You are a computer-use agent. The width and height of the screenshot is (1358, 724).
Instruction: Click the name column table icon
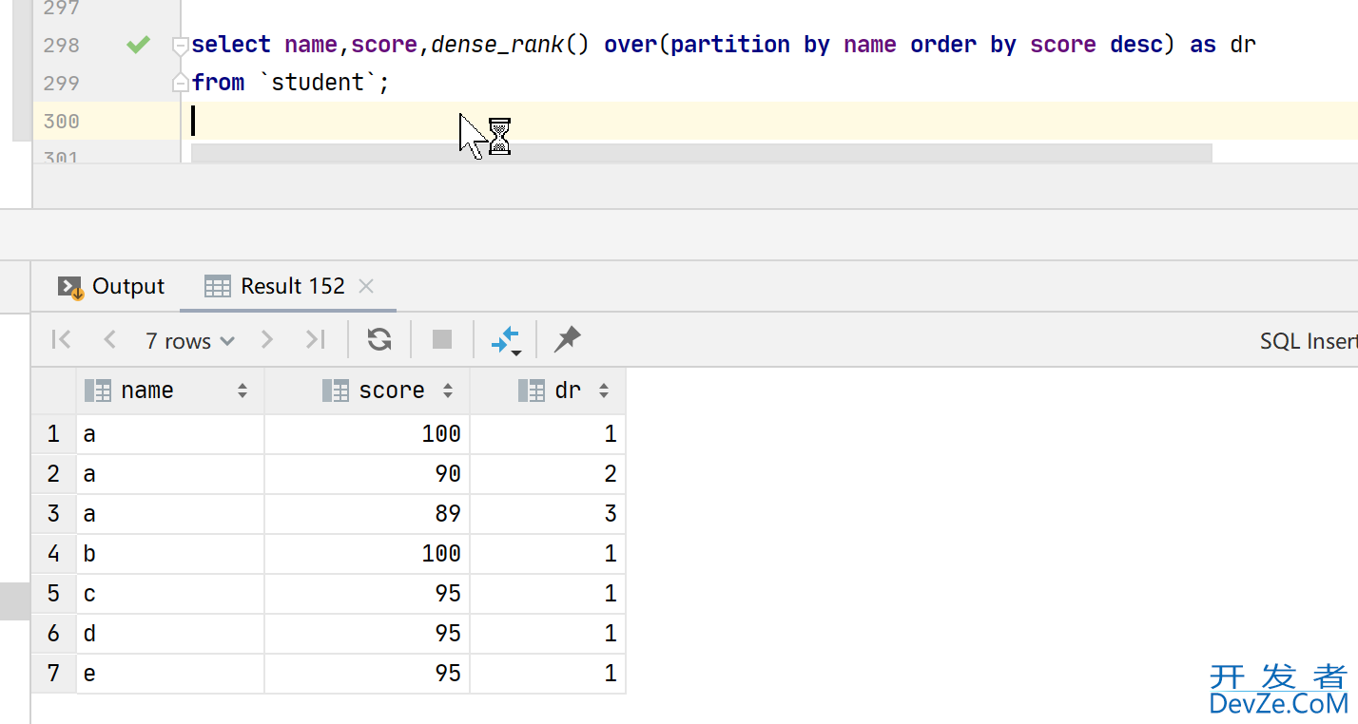pyautogui.click(x=98, y=391)
